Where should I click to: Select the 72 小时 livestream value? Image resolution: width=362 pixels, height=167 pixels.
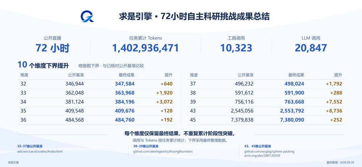click(x=52, y=48)
